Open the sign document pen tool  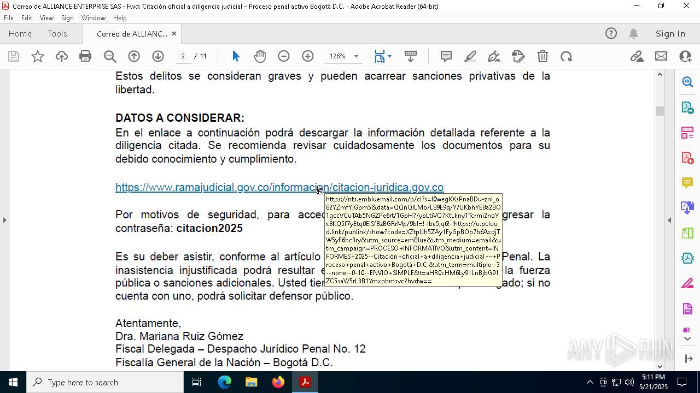coord(494,56)
